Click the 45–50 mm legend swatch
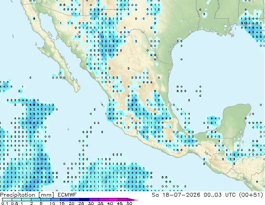Image resolution: width=265 pixels, height=205 pixels. click(x=123, y=200)
